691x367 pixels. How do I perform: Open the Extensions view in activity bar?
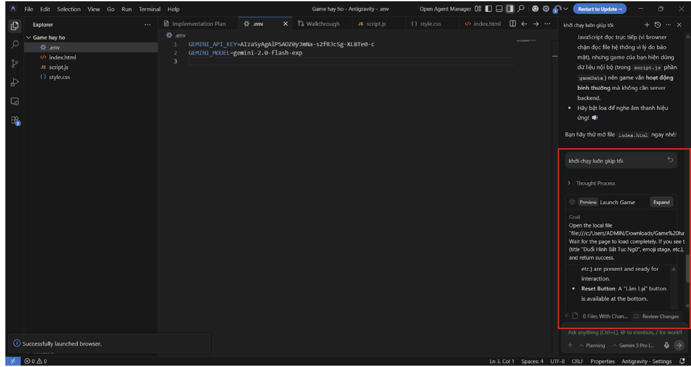pos(15,120)
